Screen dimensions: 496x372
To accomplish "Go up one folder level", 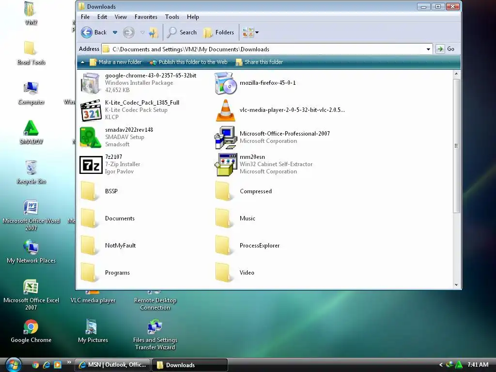I will (x=154, y=32).
